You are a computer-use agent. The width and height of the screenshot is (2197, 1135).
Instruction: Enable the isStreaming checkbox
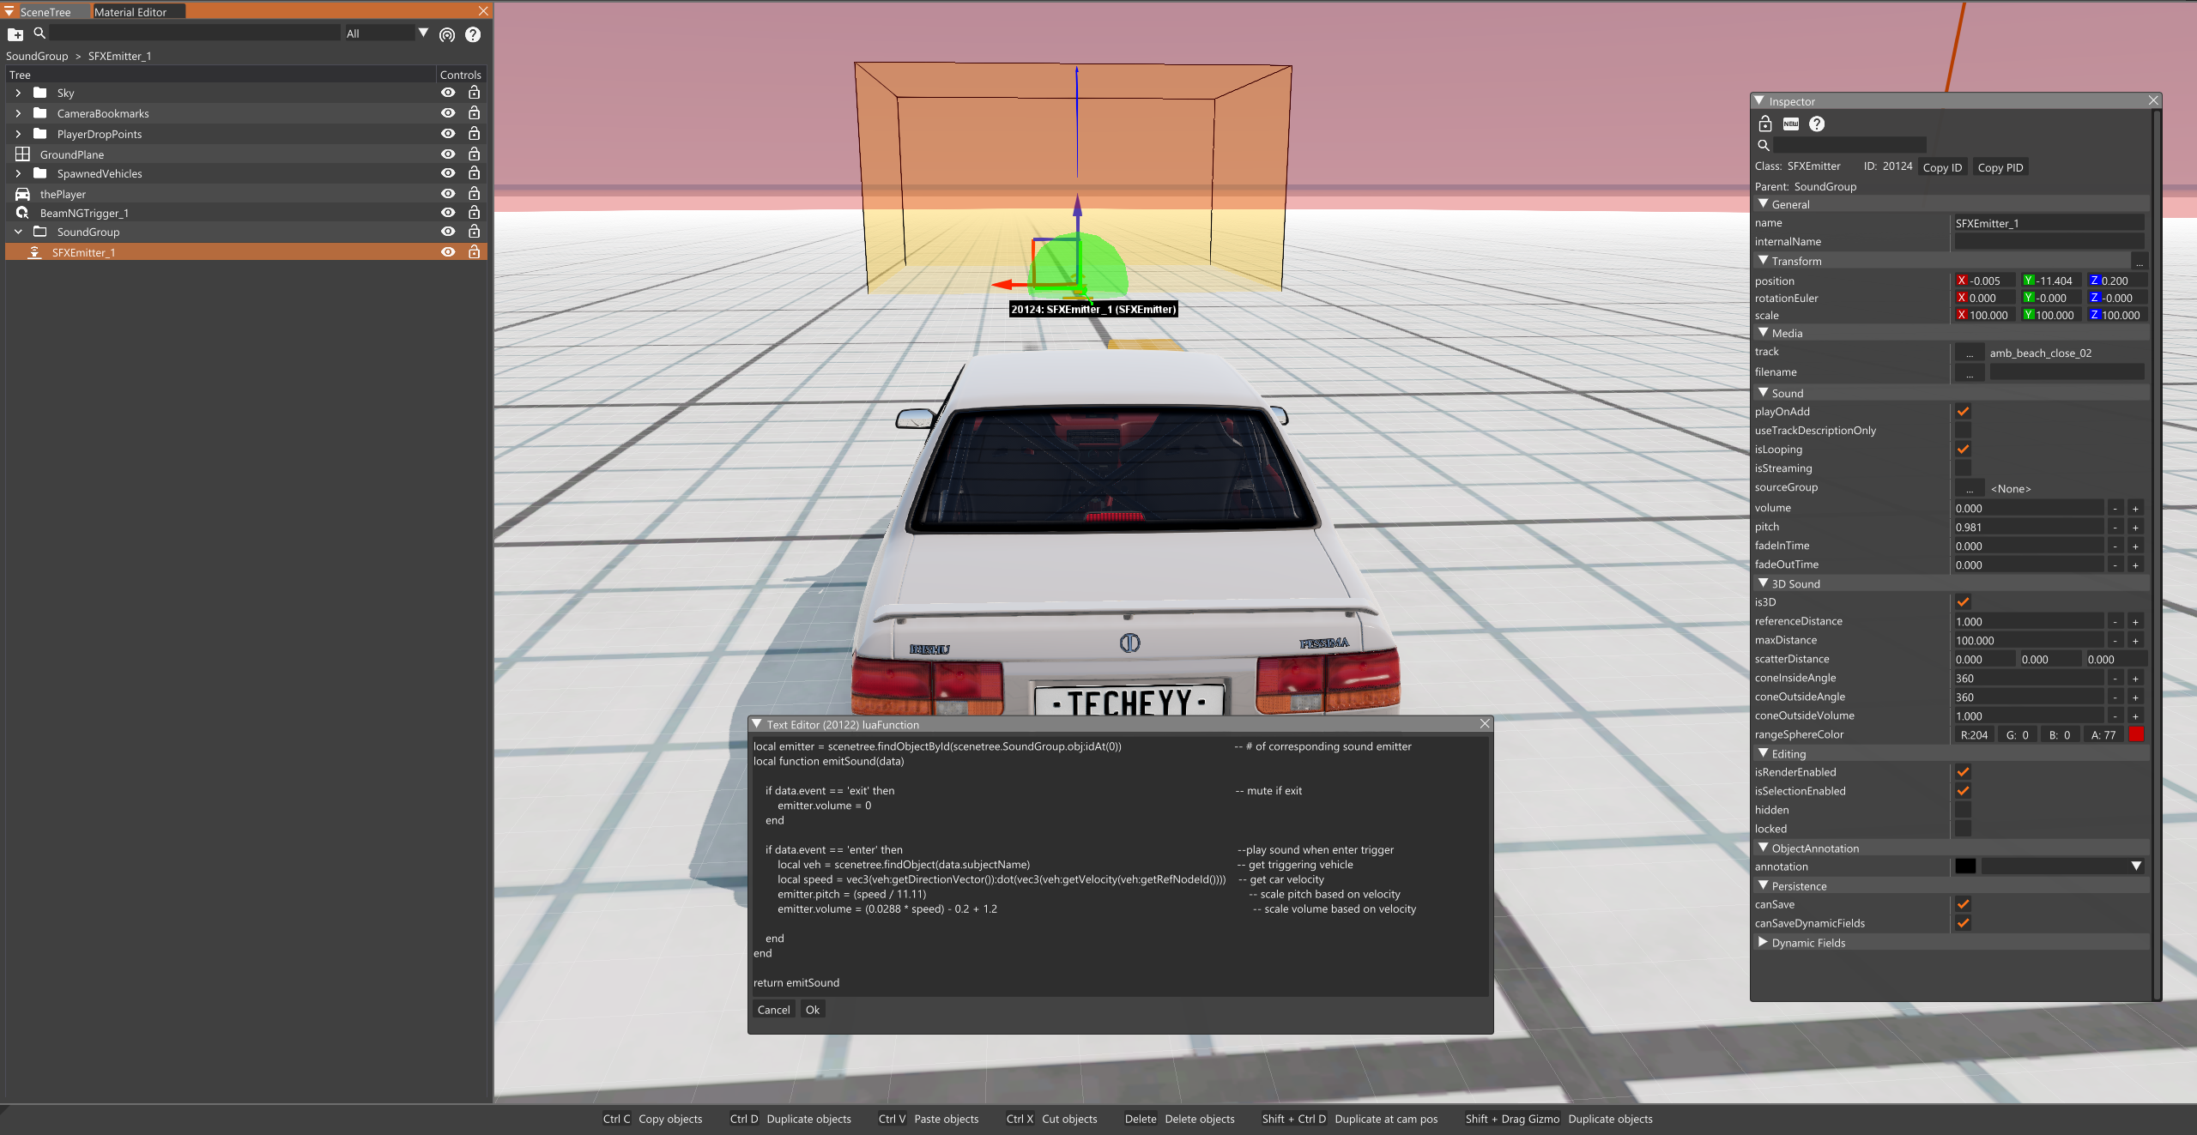(x=1963, y=468)
